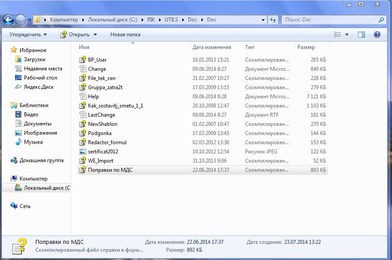Select the LastChange RTF document icon
The height and width of the screenshot is (260, 392).
point(83,115)
